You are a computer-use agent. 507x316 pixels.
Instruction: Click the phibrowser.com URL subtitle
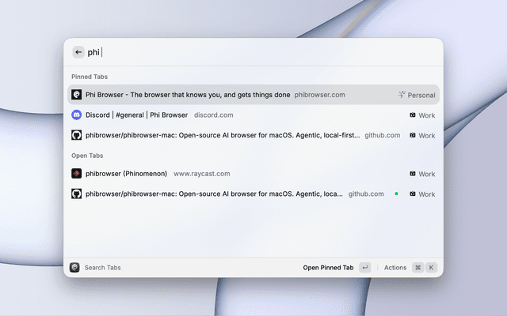(319, 95)
